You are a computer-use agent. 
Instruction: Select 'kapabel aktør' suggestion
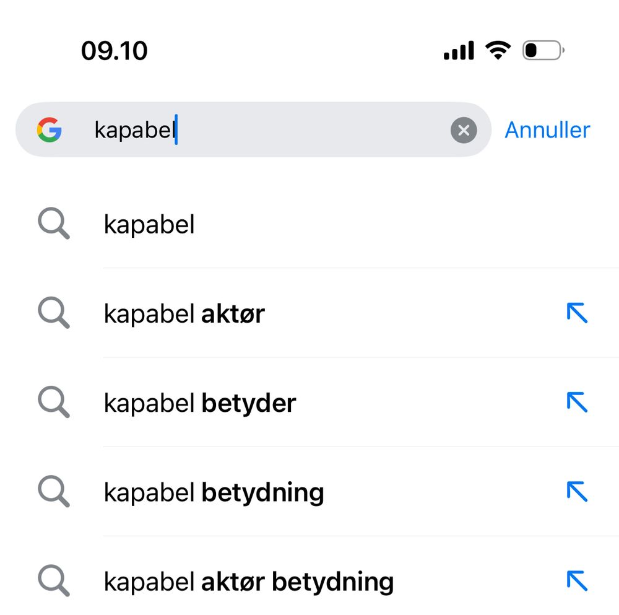pos(184,314)
